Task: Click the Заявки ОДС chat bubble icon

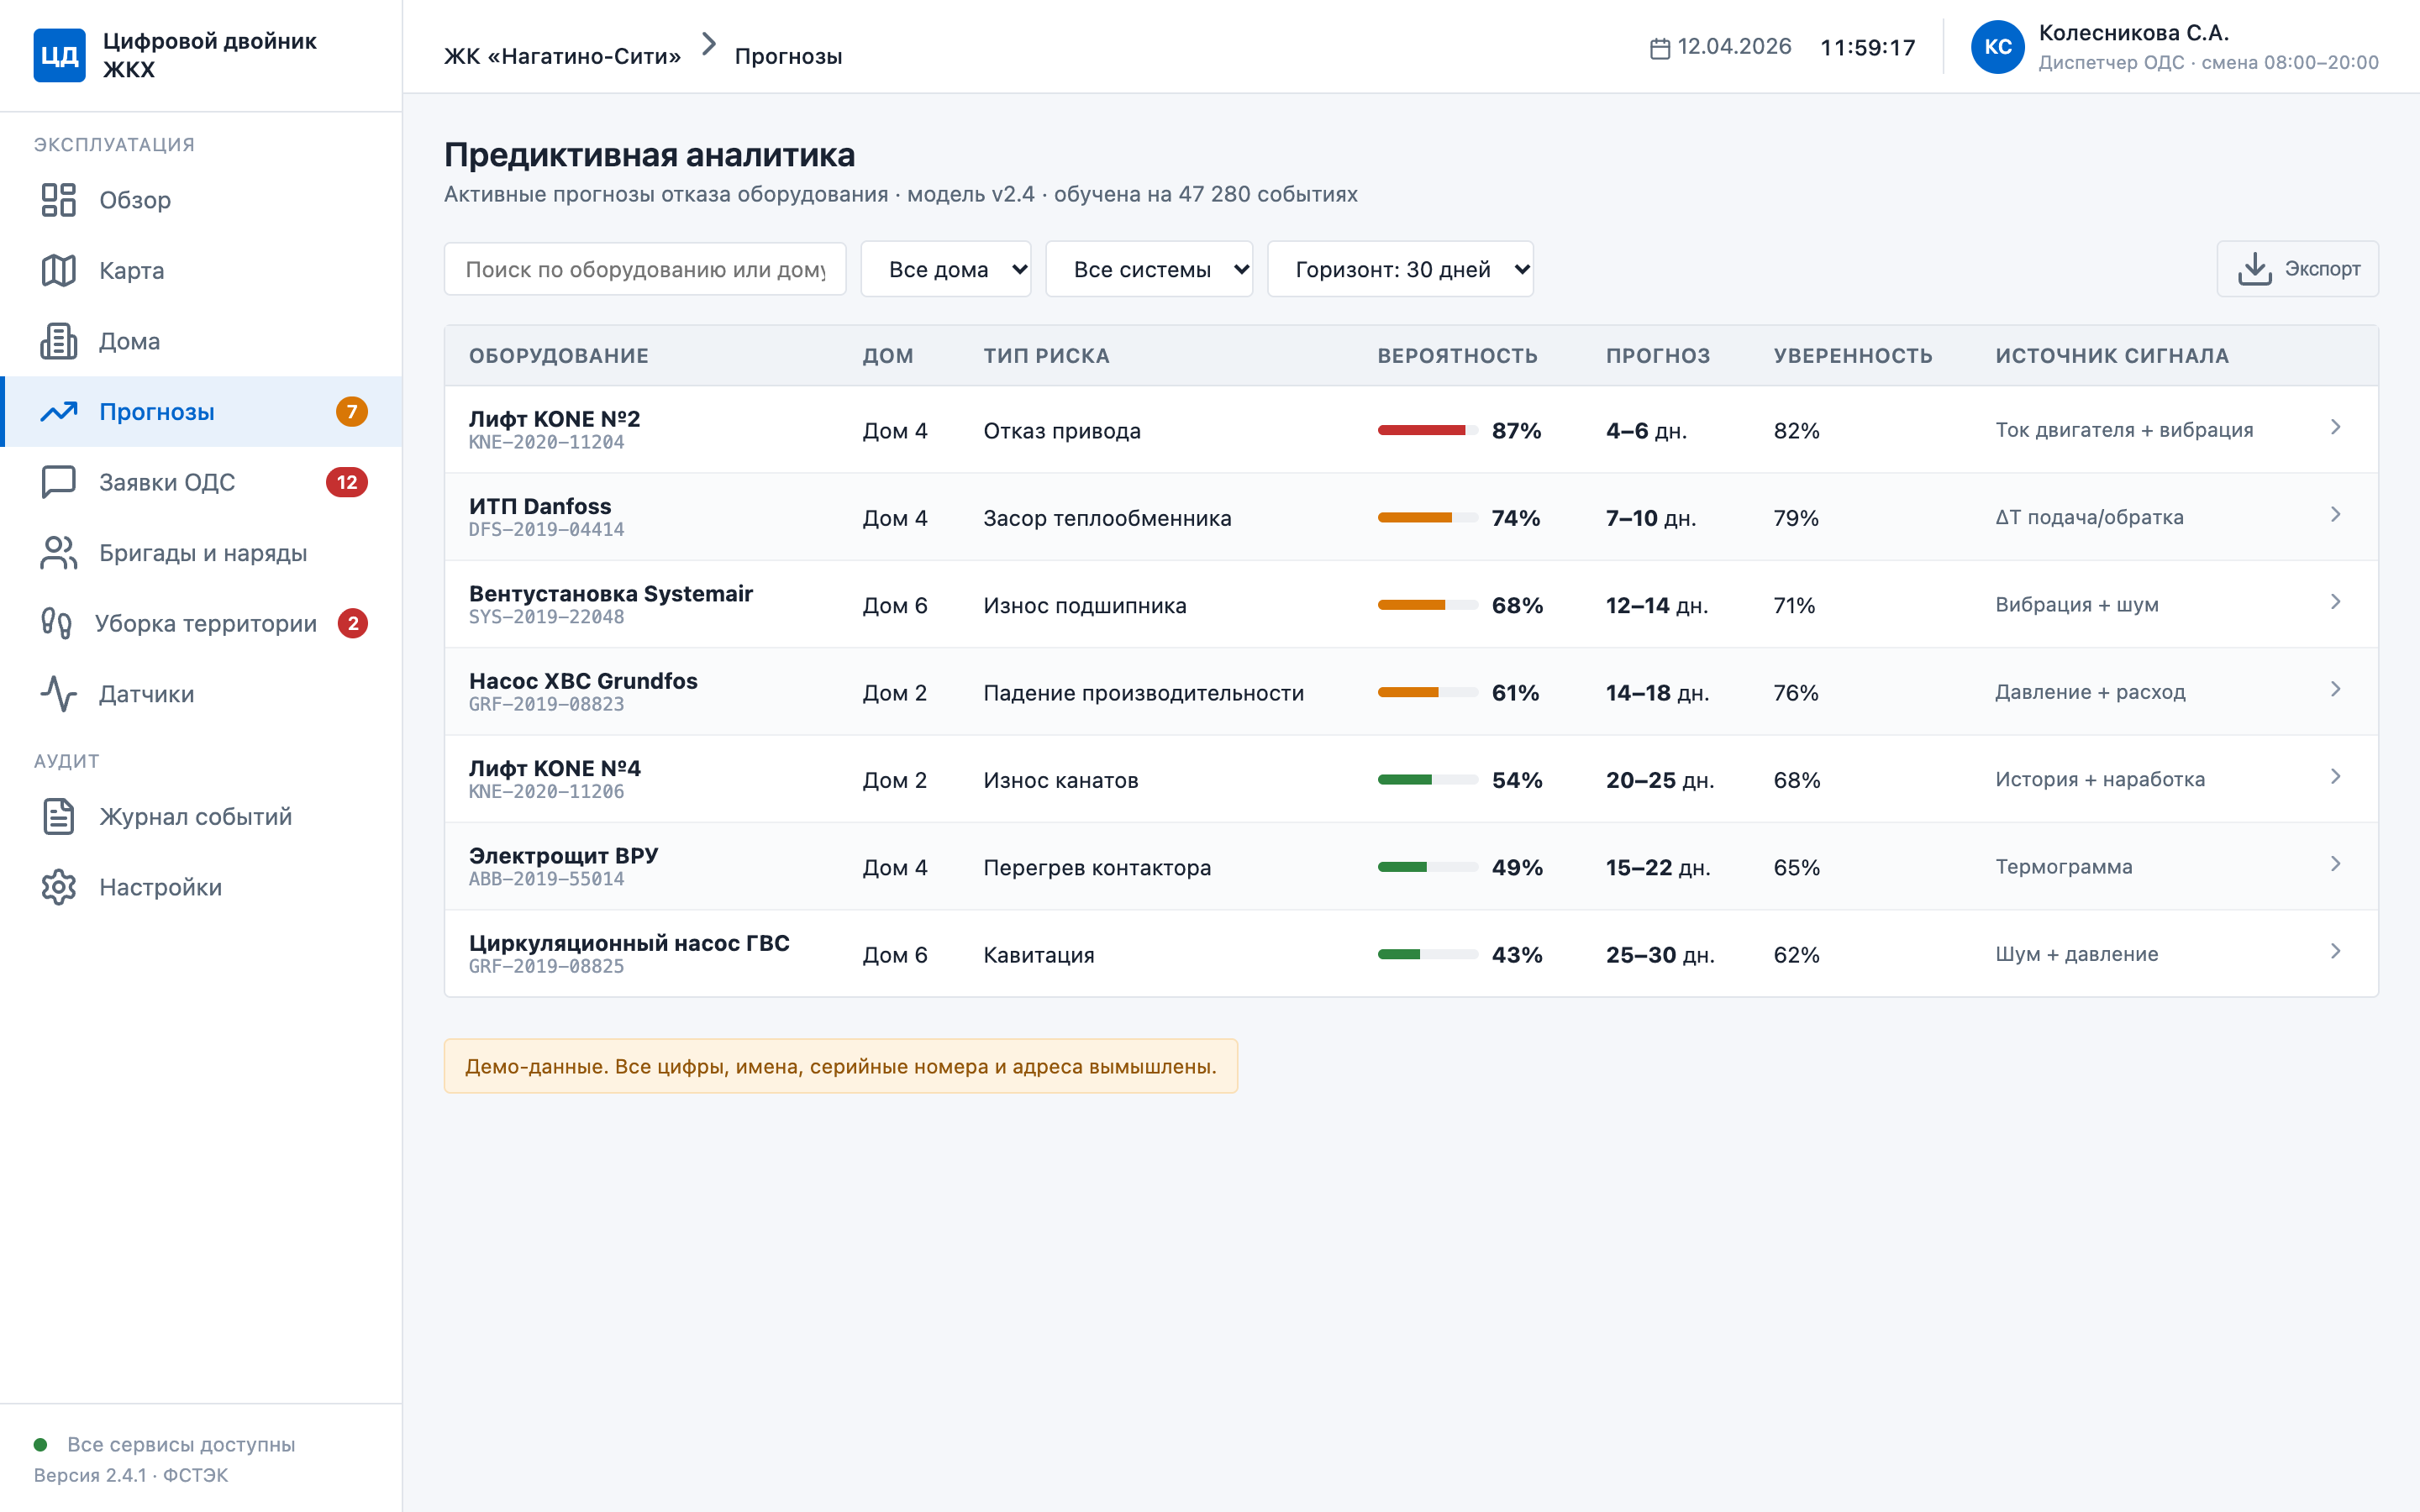Action: click(59, 482)
